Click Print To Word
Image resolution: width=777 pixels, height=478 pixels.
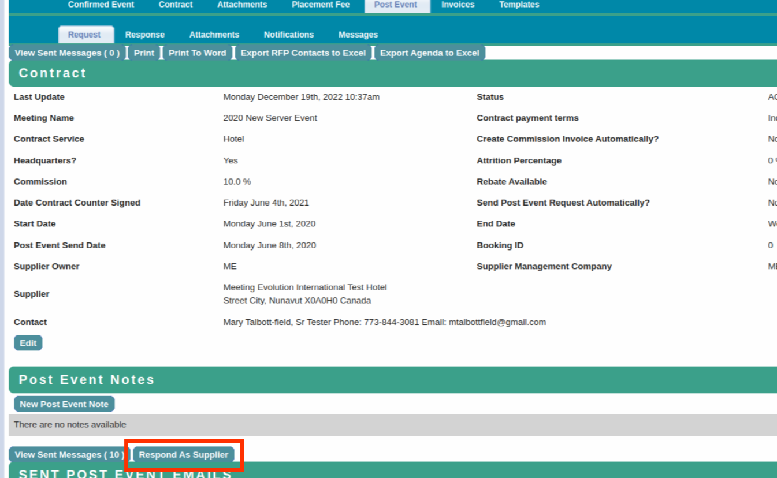click(197, 53)
